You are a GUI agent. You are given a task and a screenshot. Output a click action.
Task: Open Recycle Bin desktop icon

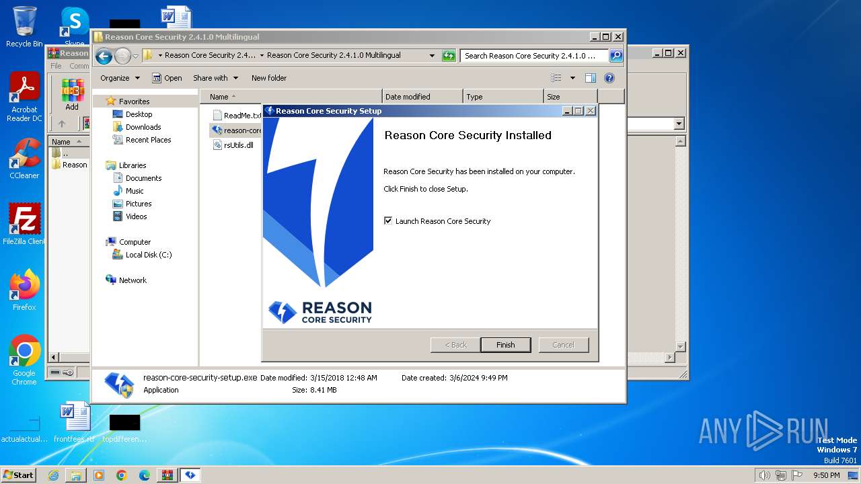click(x=24, y=28)
